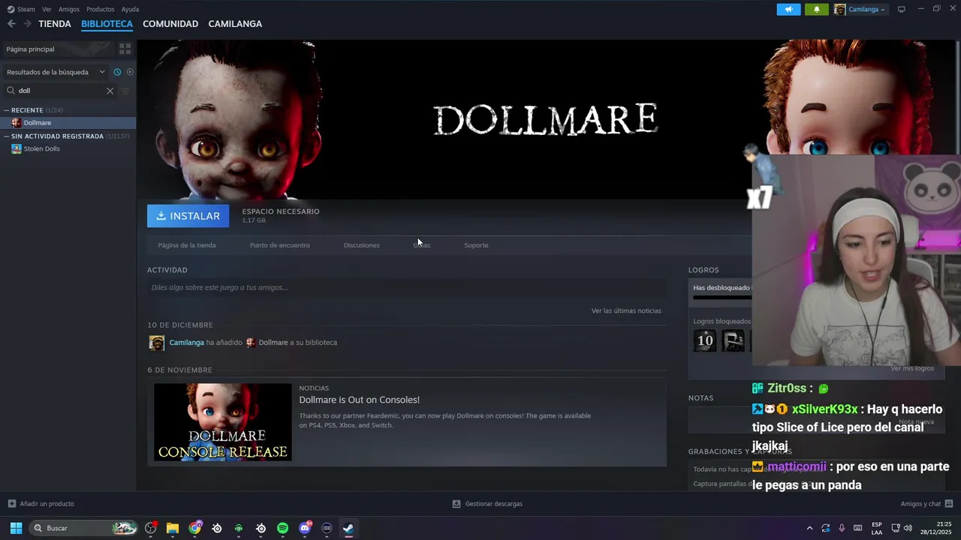Enter Big Picture mode monitor icon
Image resolution: width=961 pixels, height=540 pixels.
pos(901,9)
